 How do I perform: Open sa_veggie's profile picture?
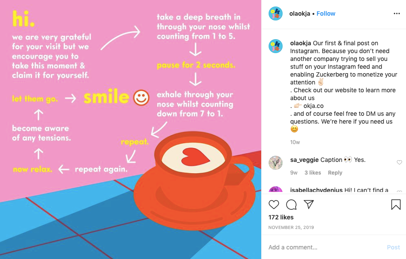(276, 163)
